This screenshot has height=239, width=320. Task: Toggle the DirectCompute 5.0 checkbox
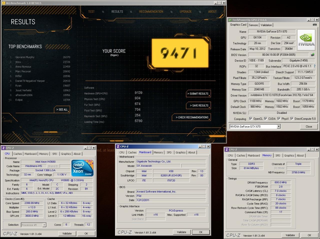(x=292, y=119)
